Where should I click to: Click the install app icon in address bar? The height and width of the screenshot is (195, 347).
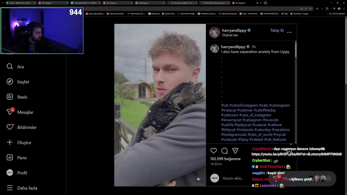point(301,9)
